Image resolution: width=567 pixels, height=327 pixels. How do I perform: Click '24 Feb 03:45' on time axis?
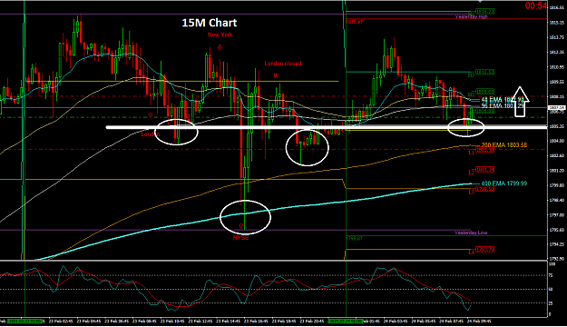click(396, 321)
